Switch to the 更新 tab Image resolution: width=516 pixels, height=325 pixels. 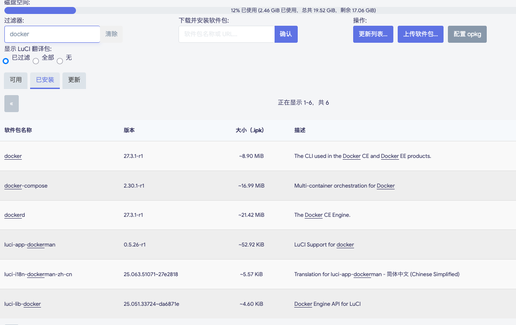click(x=74, y=80)
